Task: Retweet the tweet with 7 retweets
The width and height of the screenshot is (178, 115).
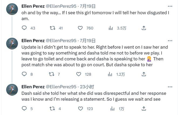Action: 52,74
